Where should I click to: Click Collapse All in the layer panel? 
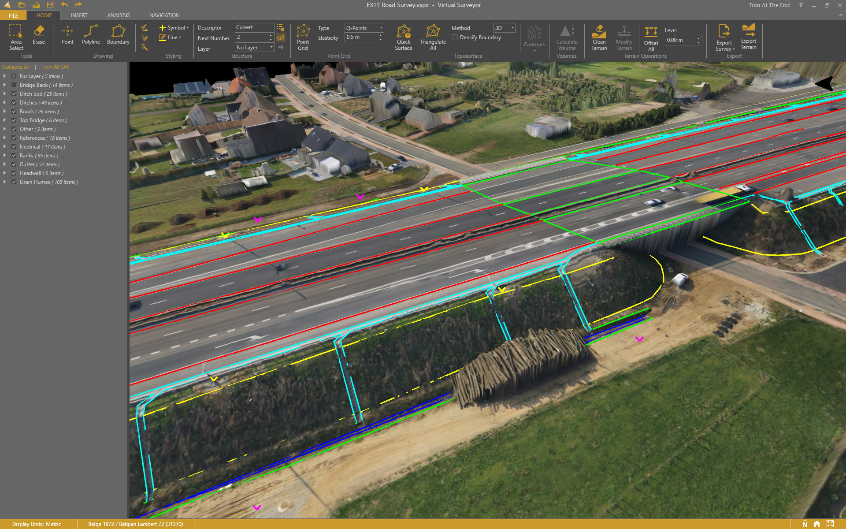point(16,67)
